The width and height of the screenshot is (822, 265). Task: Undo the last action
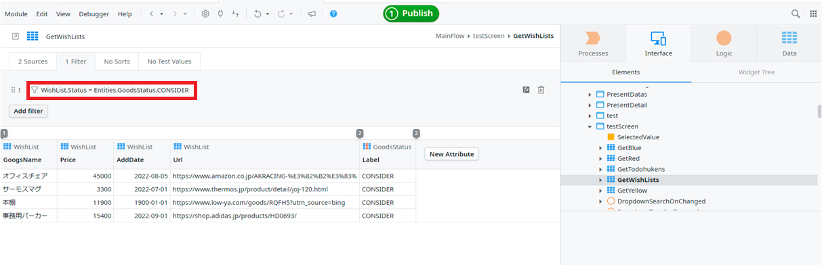pos(258,14)
